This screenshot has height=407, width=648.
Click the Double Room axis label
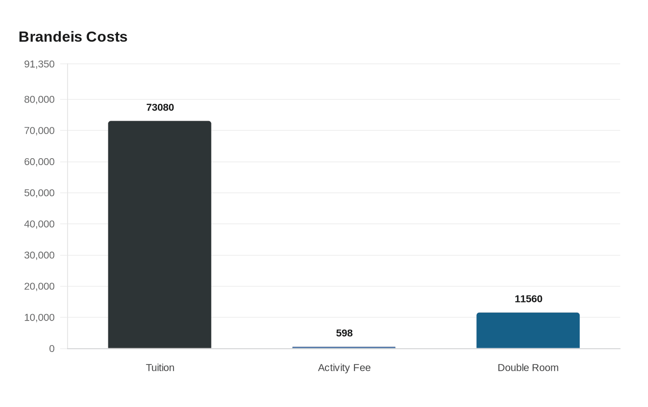click(x=528, y=368)
